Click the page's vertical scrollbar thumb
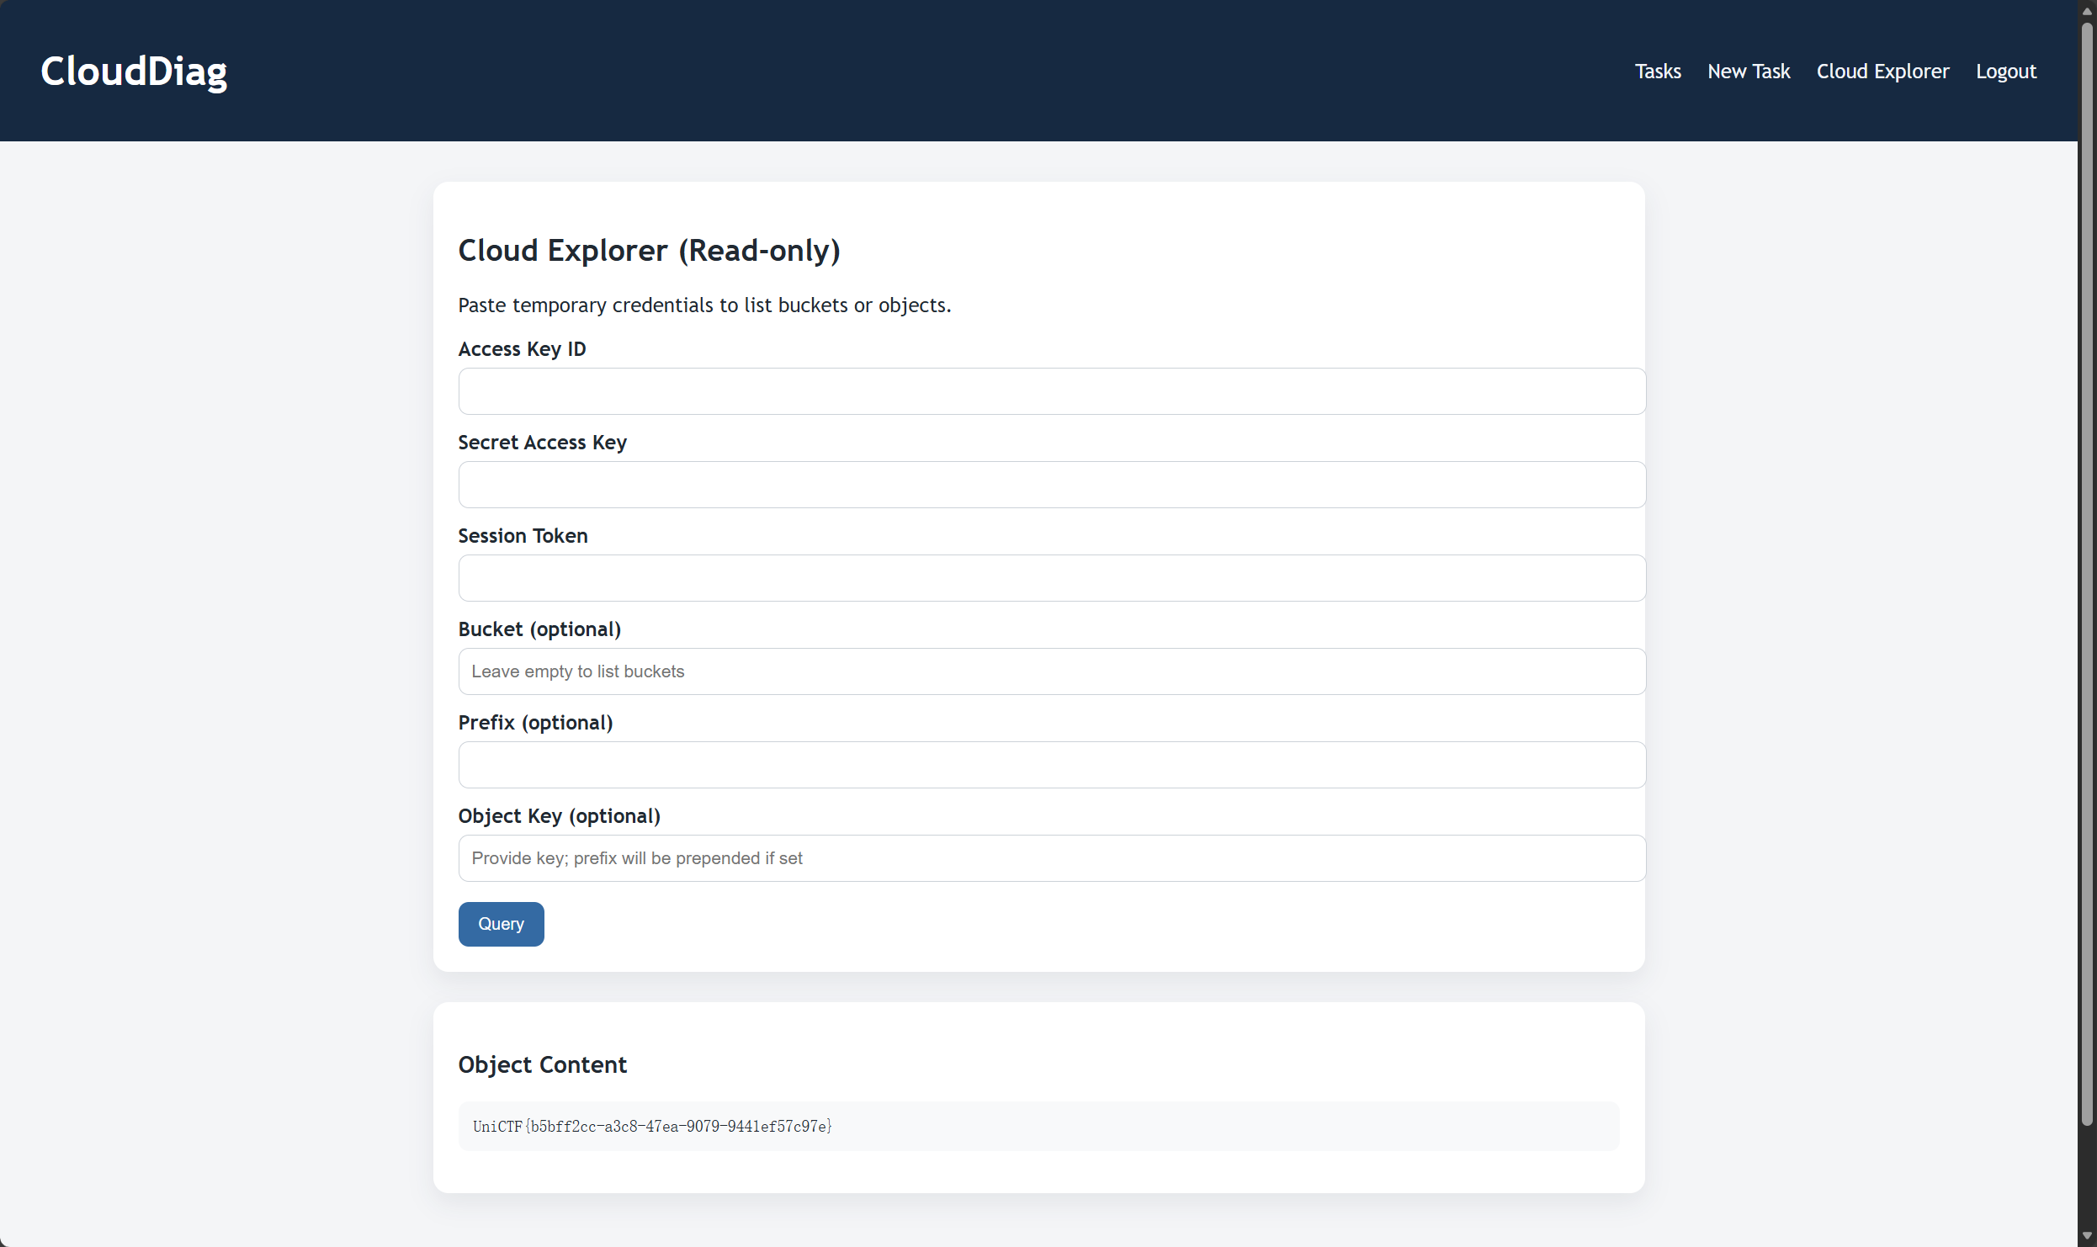Screen dimensions: 2097x1247 click(2087, 572)
